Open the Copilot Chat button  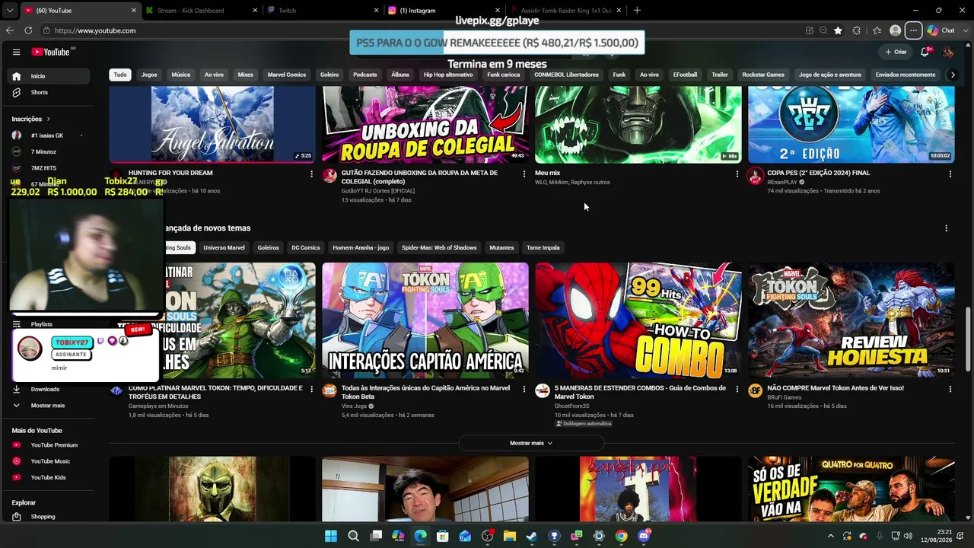941,30
